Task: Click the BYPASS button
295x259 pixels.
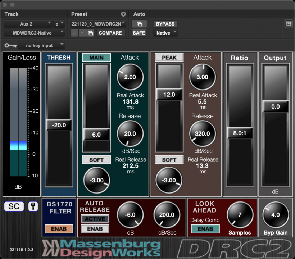Action: coord(165,24)
